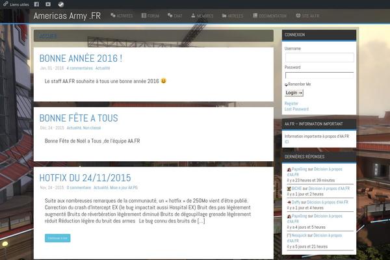Click the Accueil breadcrumb link
The height and width of the screenshot is (260, 390).
pos(47,36)
